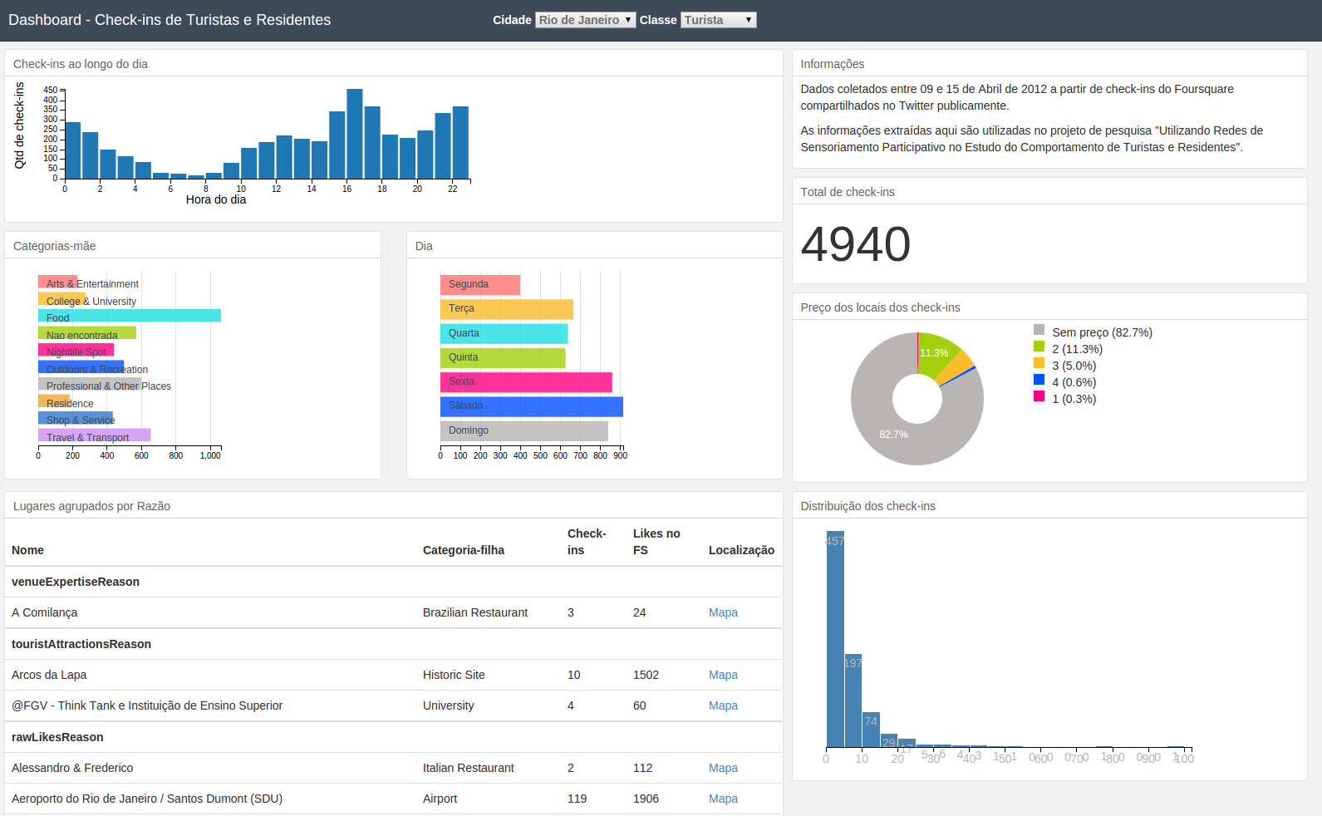Filter by the Sexta day bar
This screenshot has height=816, width=1322.
[x=526, y=382]
